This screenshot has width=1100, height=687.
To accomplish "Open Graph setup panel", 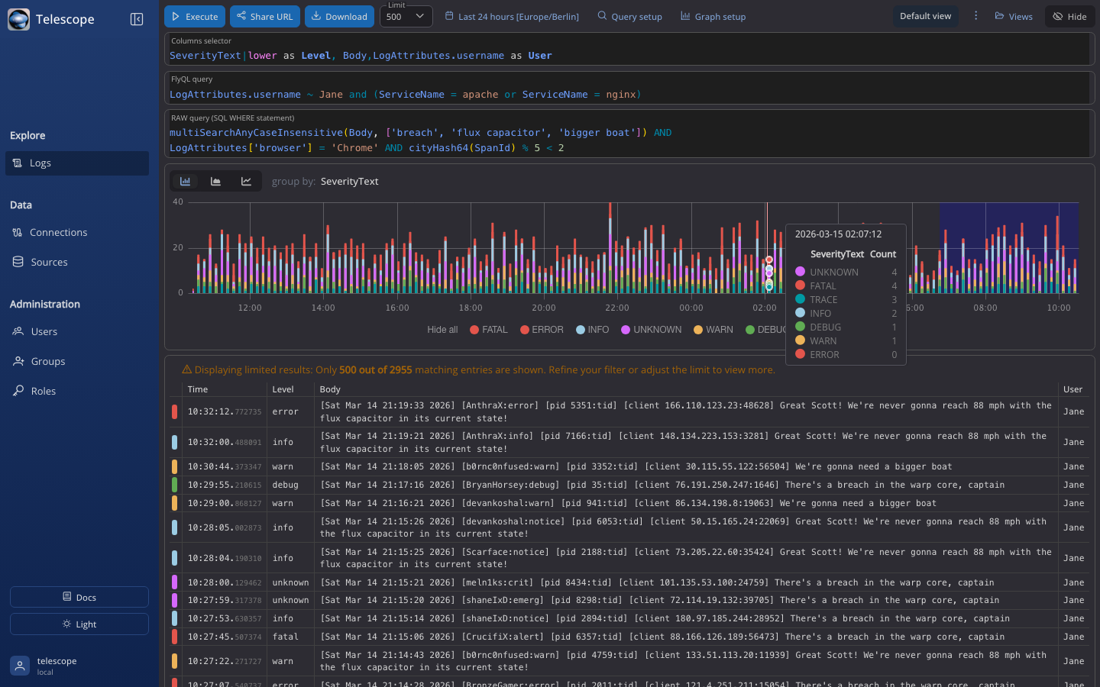I will pyautogui.click(x=713, y=17).
